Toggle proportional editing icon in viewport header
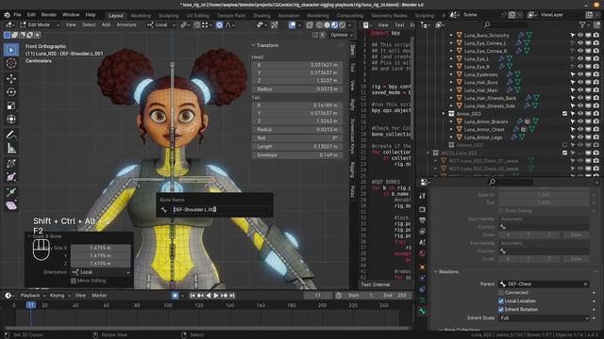 click(219, 25)
